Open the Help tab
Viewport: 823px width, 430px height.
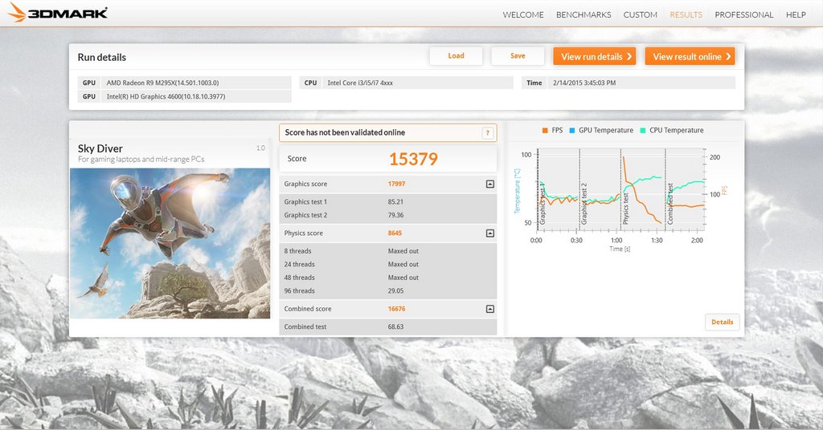(x=796, y=14)
